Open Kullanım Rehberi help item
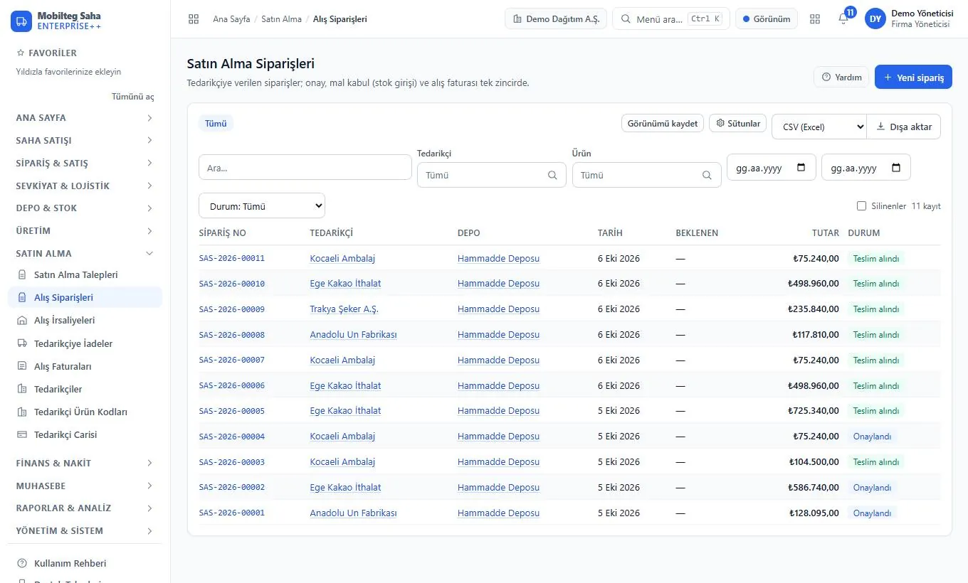This screenshot has width=968, height=583. coord(85,563)
